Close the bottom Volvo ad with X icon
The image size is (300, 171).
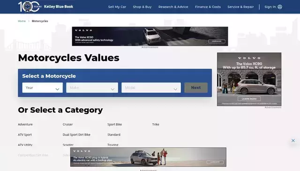[x=293, y=141]
